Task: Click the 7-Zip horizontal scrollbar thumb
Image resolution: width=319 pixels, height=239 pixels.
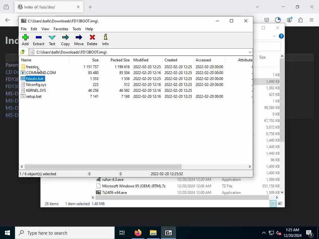Action: (103, 166)
